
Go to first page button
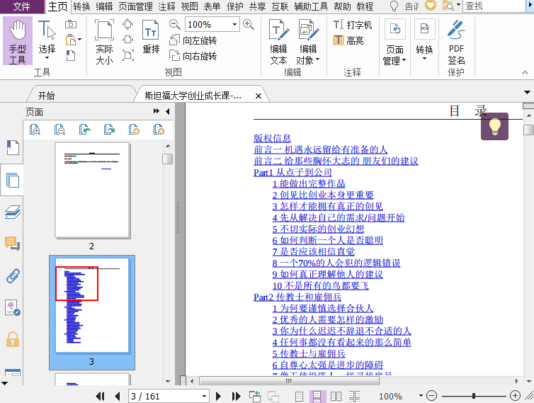click(100, 396)
